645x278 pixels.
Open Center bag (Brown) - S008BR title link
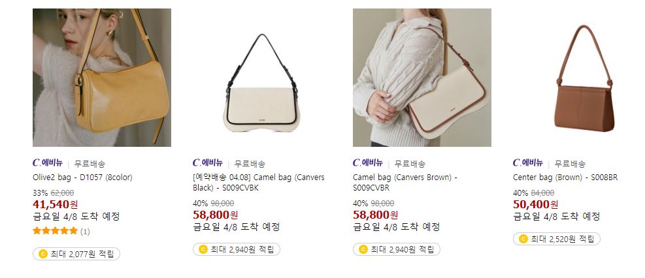coord(565,178)
